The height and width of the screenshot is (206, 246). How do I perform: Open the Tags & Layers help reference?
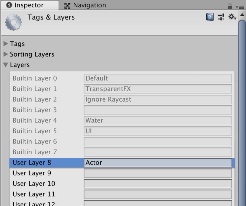pos(210,17)
